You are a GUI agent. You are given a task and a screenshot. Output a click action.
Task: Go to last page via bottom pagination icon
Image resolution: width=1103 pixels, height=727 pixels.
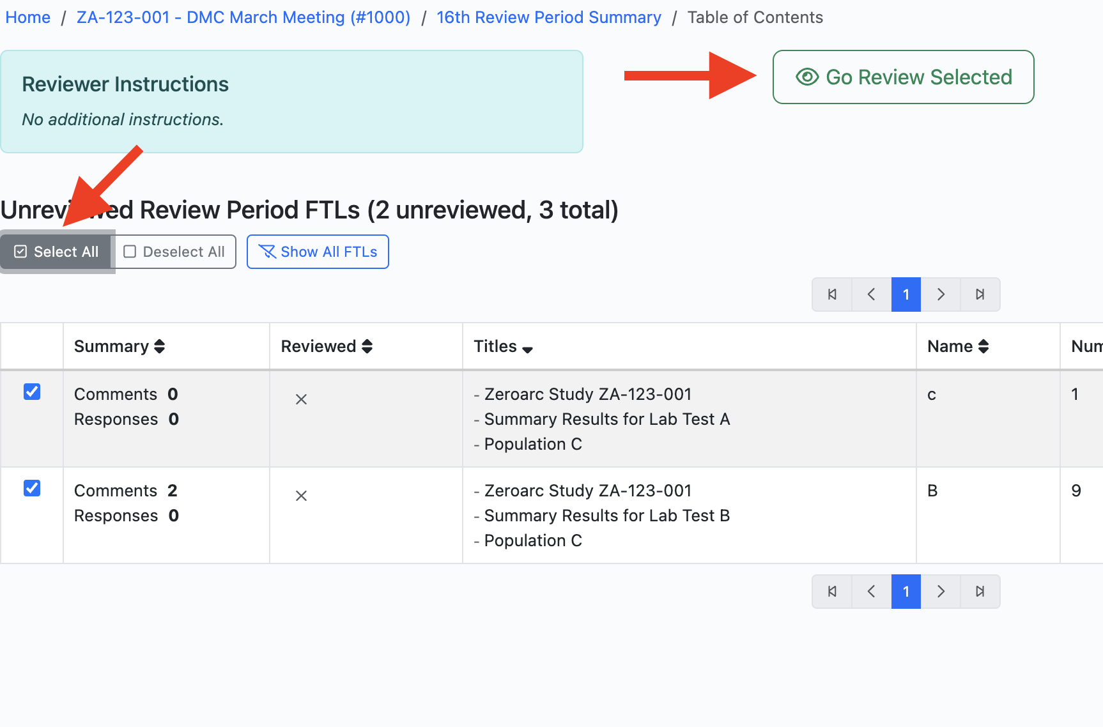(980, 592)
